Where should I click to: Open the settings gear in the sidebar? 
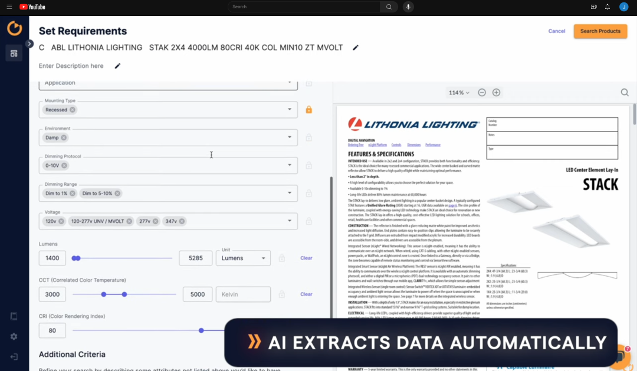point(14,336)
